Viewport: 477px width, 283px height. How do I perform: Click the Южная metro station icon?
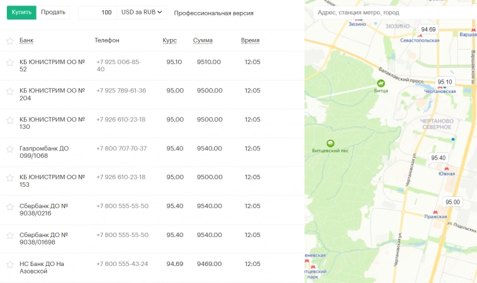[447, 169]
